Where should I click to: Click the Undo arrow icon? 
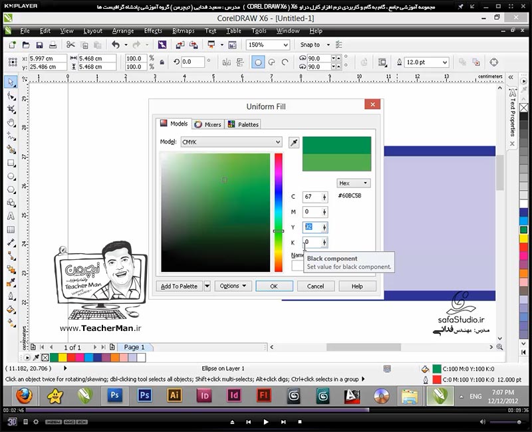[x=116, y=45]
